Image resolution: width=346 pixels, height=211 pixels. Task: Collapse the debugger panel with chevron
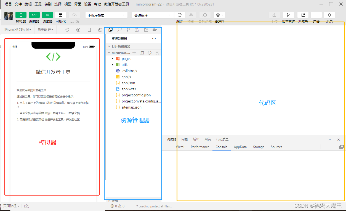[x=330, y=140]
